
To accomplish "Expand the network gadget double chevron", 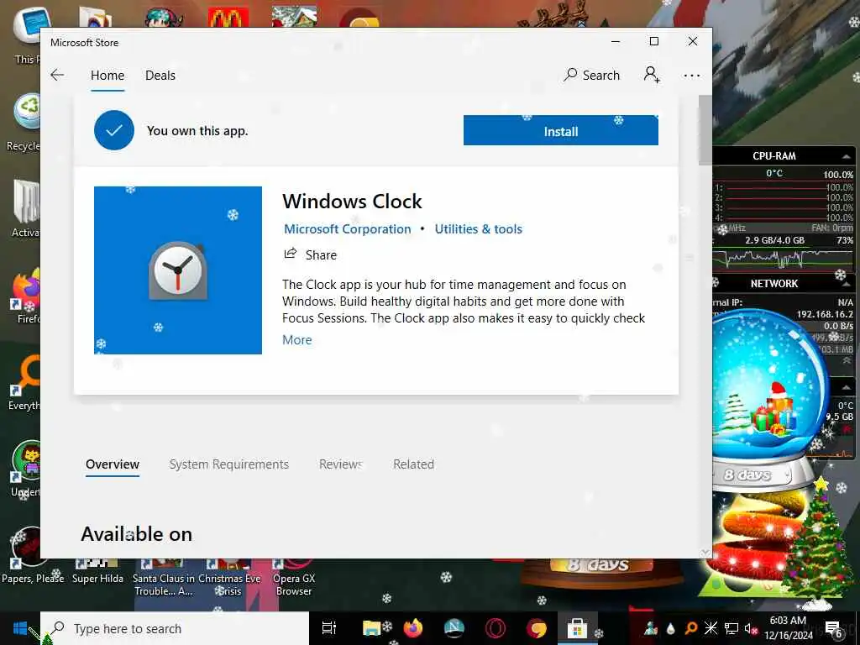I will [x=847, y=360].
